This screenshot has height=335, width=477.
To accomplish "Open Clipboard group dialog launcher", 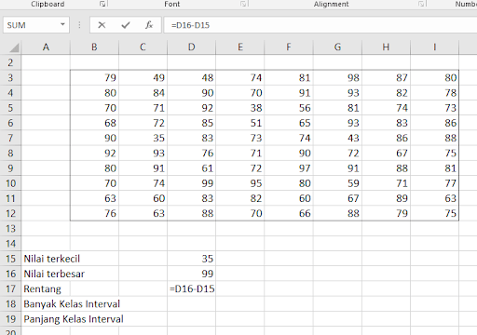I will tap(102, 4).
